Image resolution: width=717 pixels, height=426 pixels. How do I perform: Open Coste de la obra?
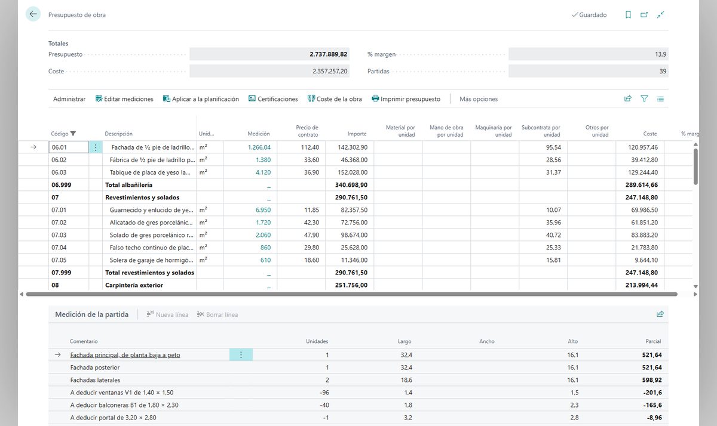point(335,99)
